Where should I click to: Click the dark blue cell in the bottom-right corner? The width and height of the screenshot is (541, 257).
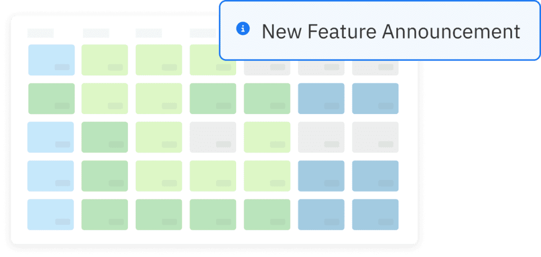point(375,214)
